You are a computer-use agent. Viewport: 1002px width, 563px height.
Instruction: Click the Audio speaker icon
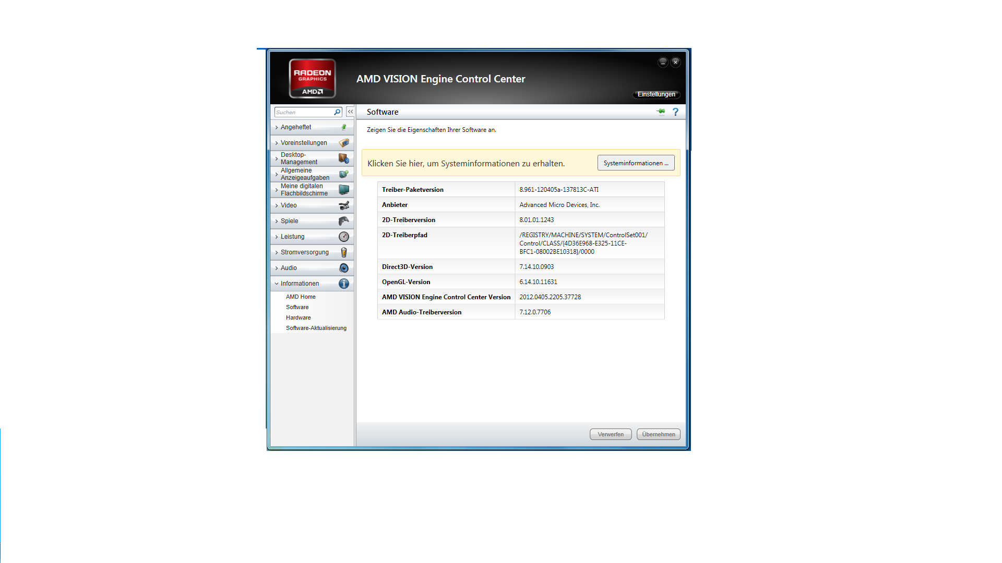(343, 268)
